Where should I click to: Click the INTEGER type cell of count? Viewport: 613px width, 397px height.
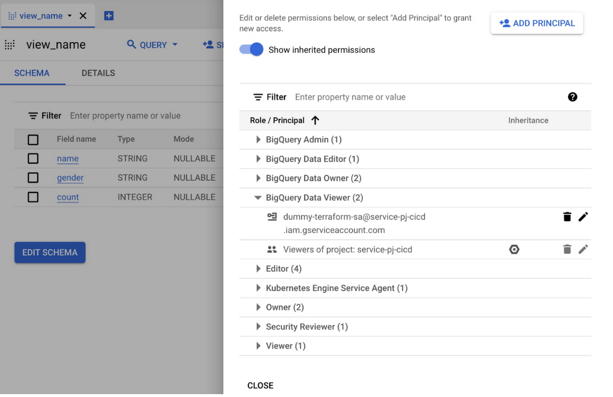[x=135, y=197]
